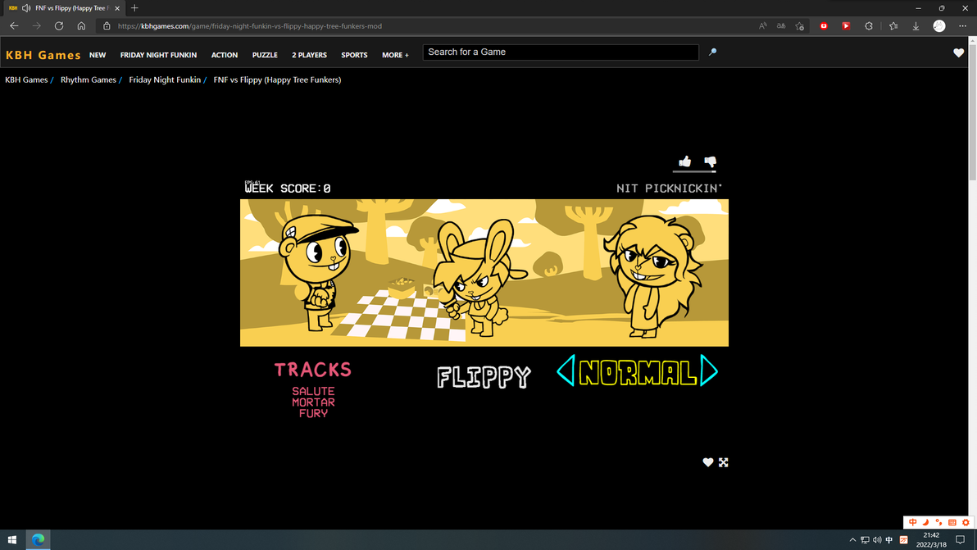Open the FRIDAY NIGHT FUNKIN menu
This screenshot has height=550, width=977.
point(158,55)
